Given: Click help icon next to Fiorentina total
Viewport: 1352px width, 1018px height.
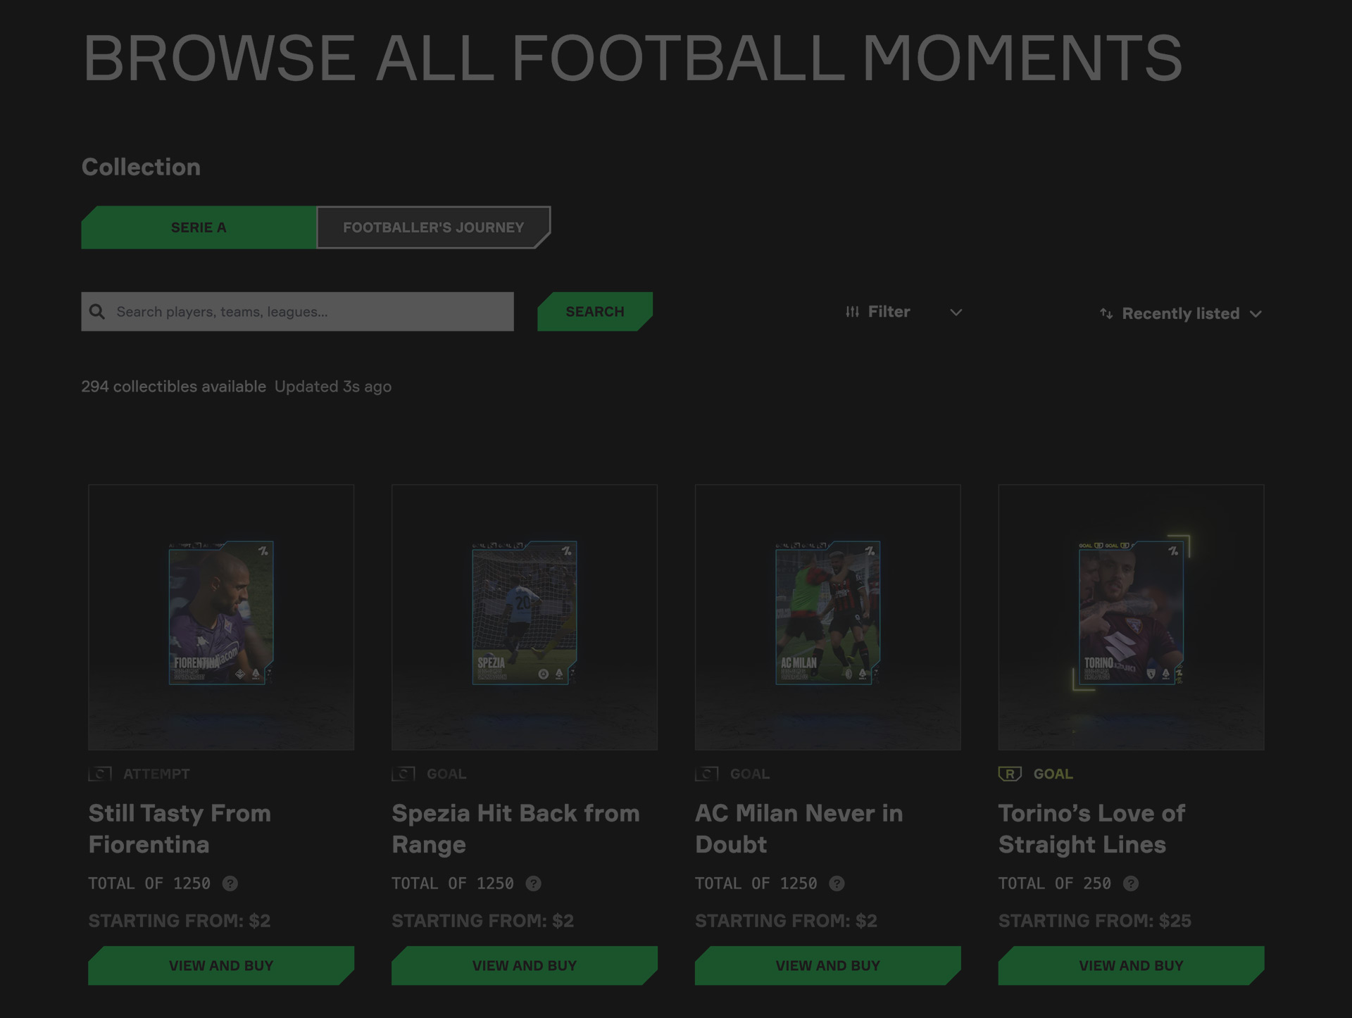Looking at the screenshot, I should tap(230, 884).
